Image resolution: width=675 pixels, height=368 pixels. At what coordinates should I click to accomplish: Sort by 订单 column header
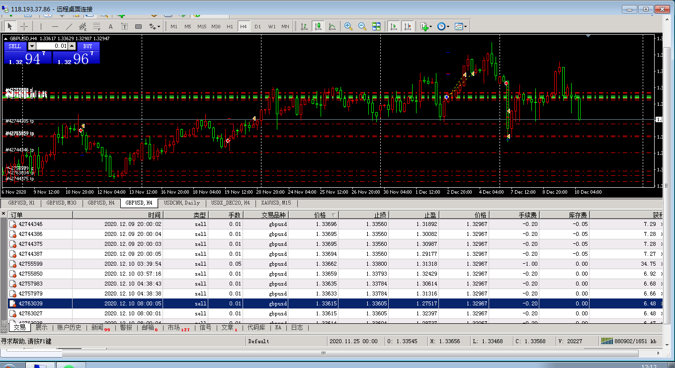tap(40, 215)
